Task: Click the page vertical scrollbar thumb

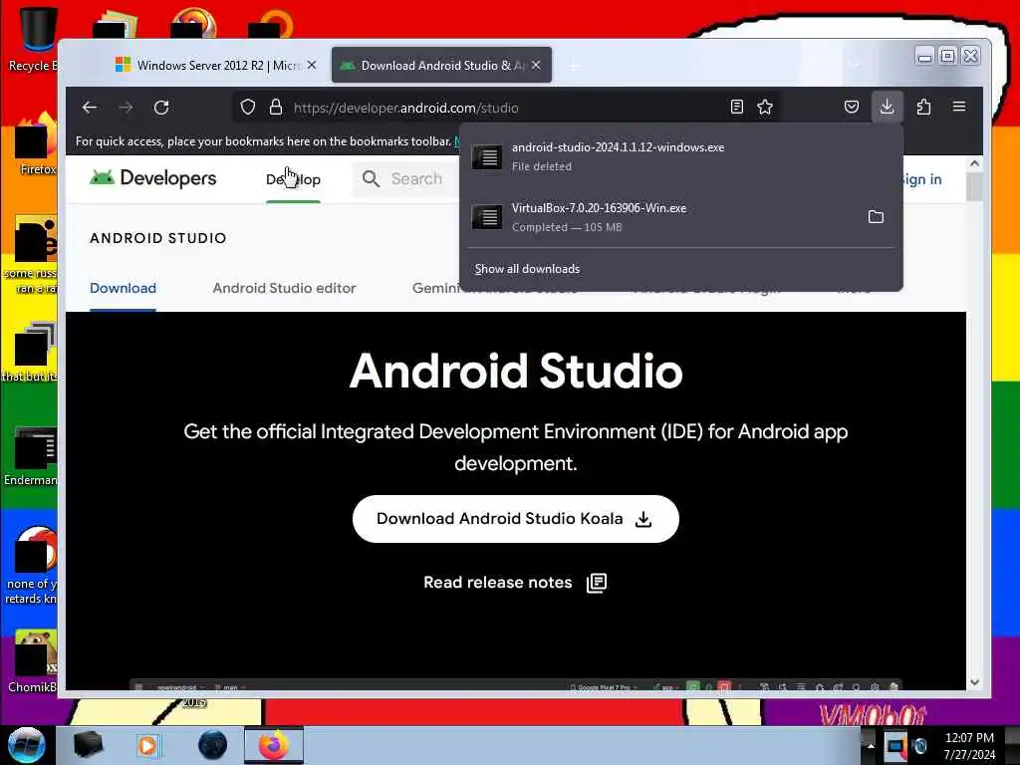Action: [974, 186]
